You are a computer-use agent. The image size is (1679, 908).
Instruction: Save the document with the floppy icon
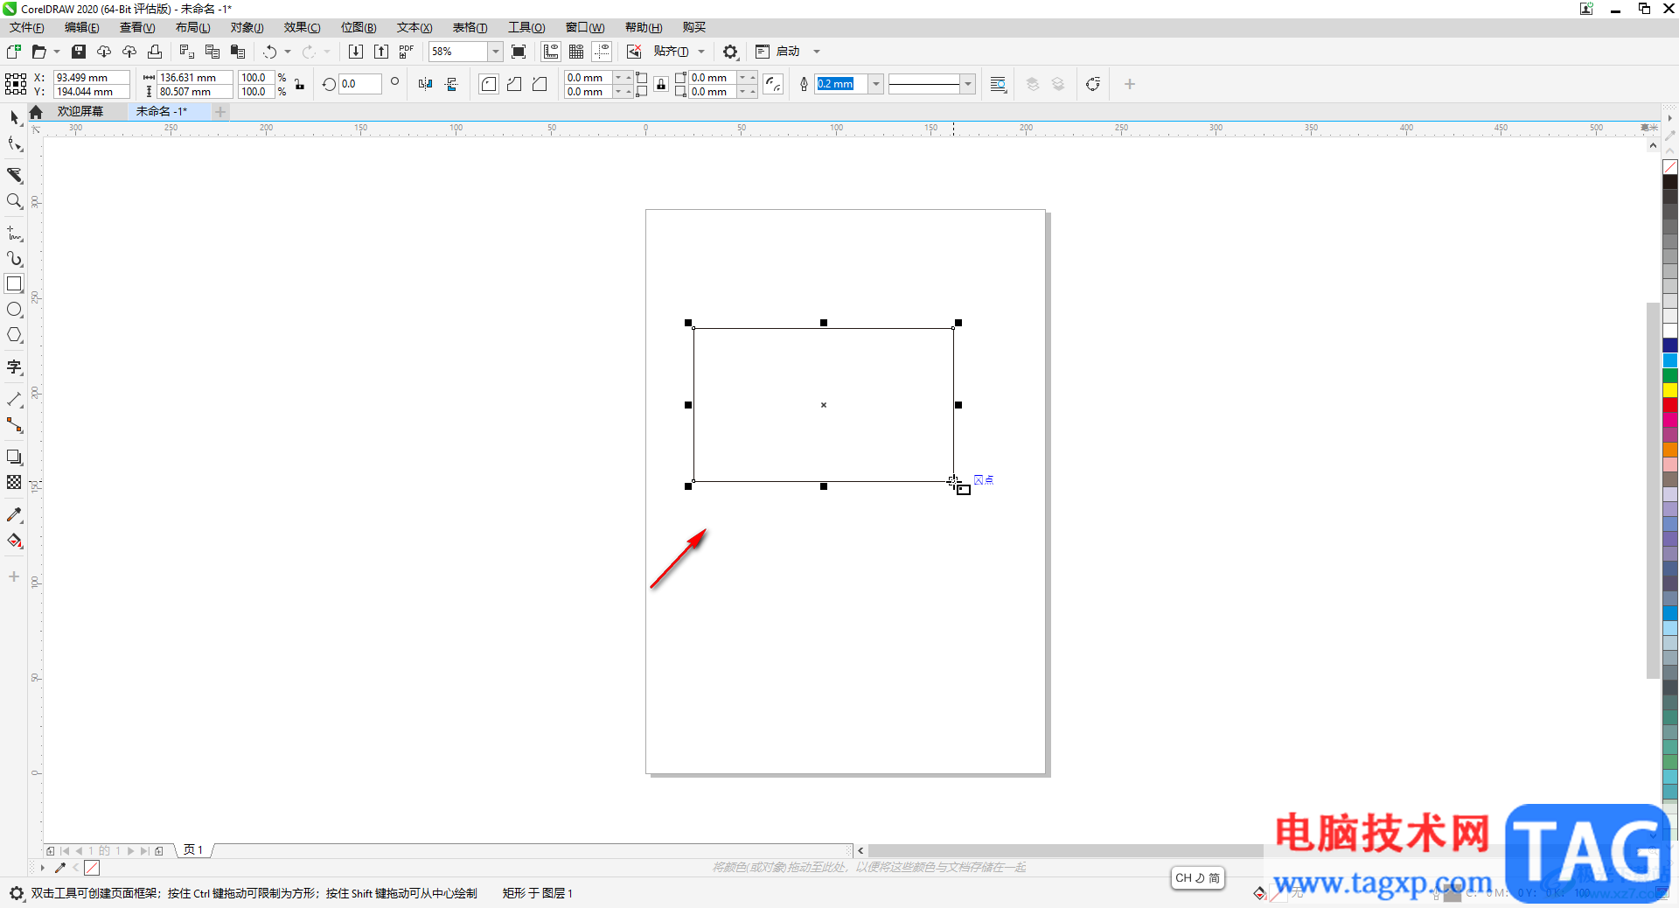point(79,52)
